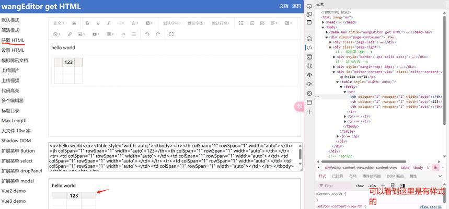Open the 源码 source code link
This screenshot has width=449, height=209.
(x=296, y=6)
